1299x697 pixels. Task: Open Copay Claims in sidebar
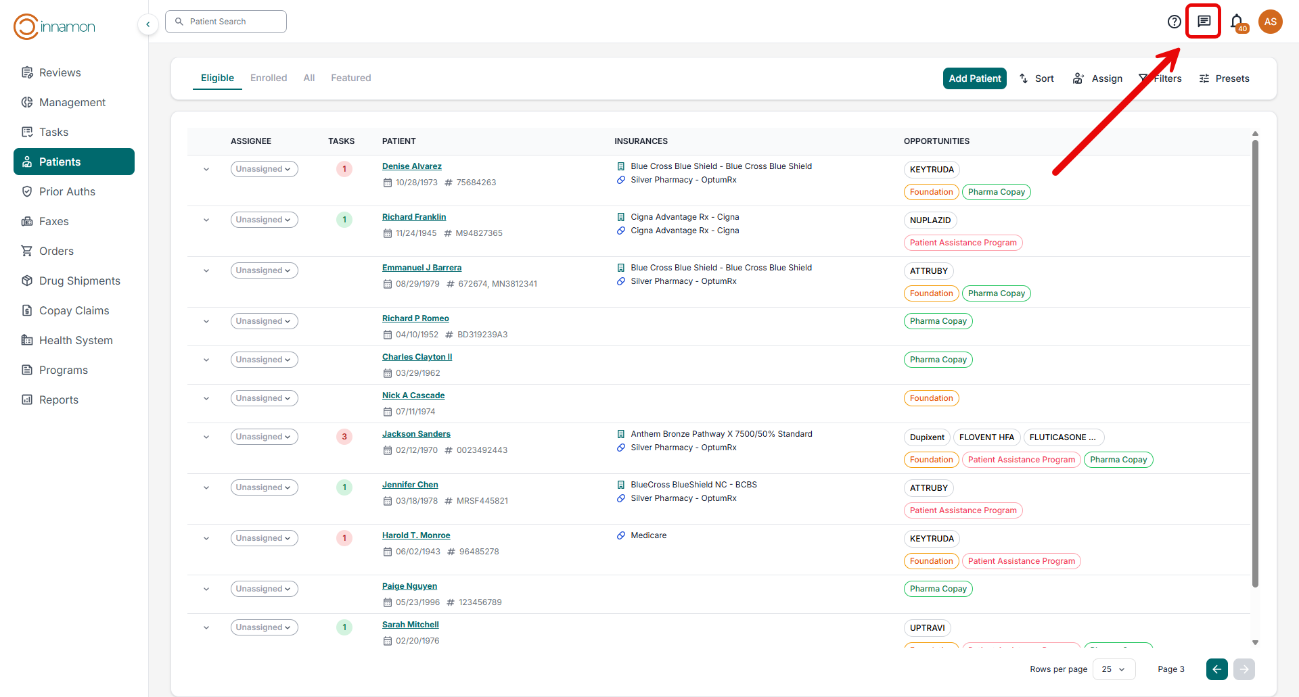click(x=74, y=310)
